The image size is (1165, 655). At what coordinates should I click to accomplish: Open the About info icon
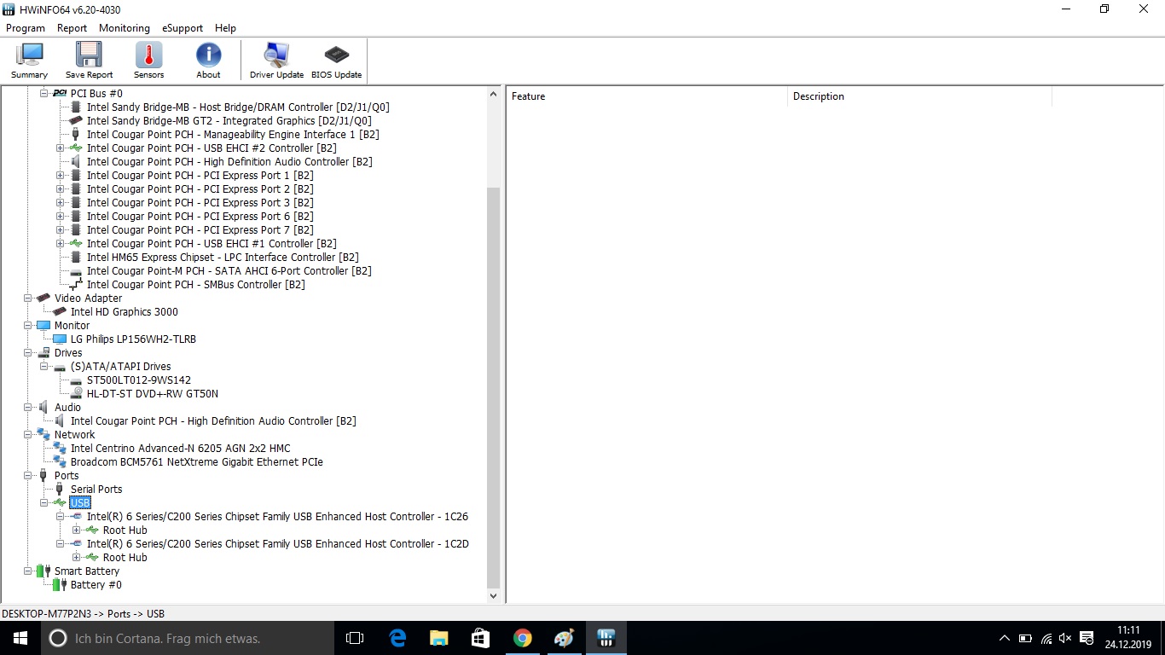(208, 55)
